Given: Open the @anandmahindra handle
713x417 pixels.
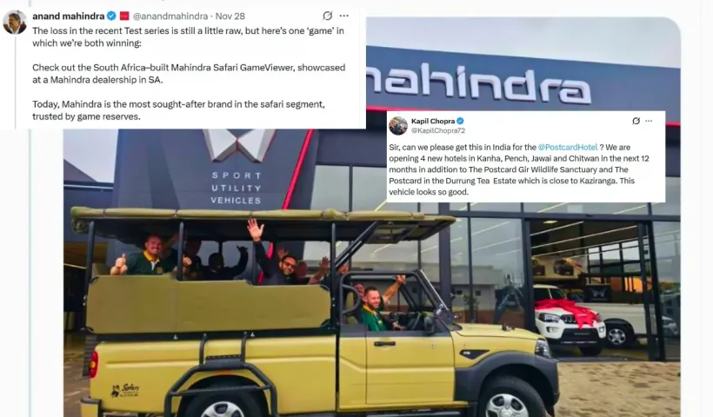Looking at the screenshot, I should click(x=170, y=16).
